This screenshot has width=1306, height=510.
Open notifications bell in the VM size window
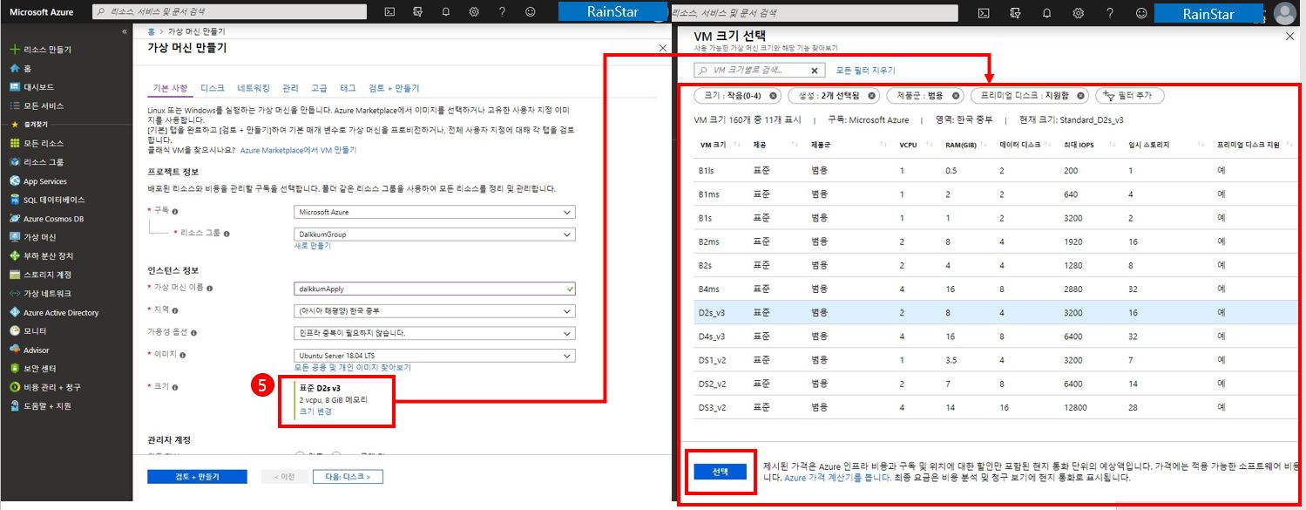click(1046, 13)
